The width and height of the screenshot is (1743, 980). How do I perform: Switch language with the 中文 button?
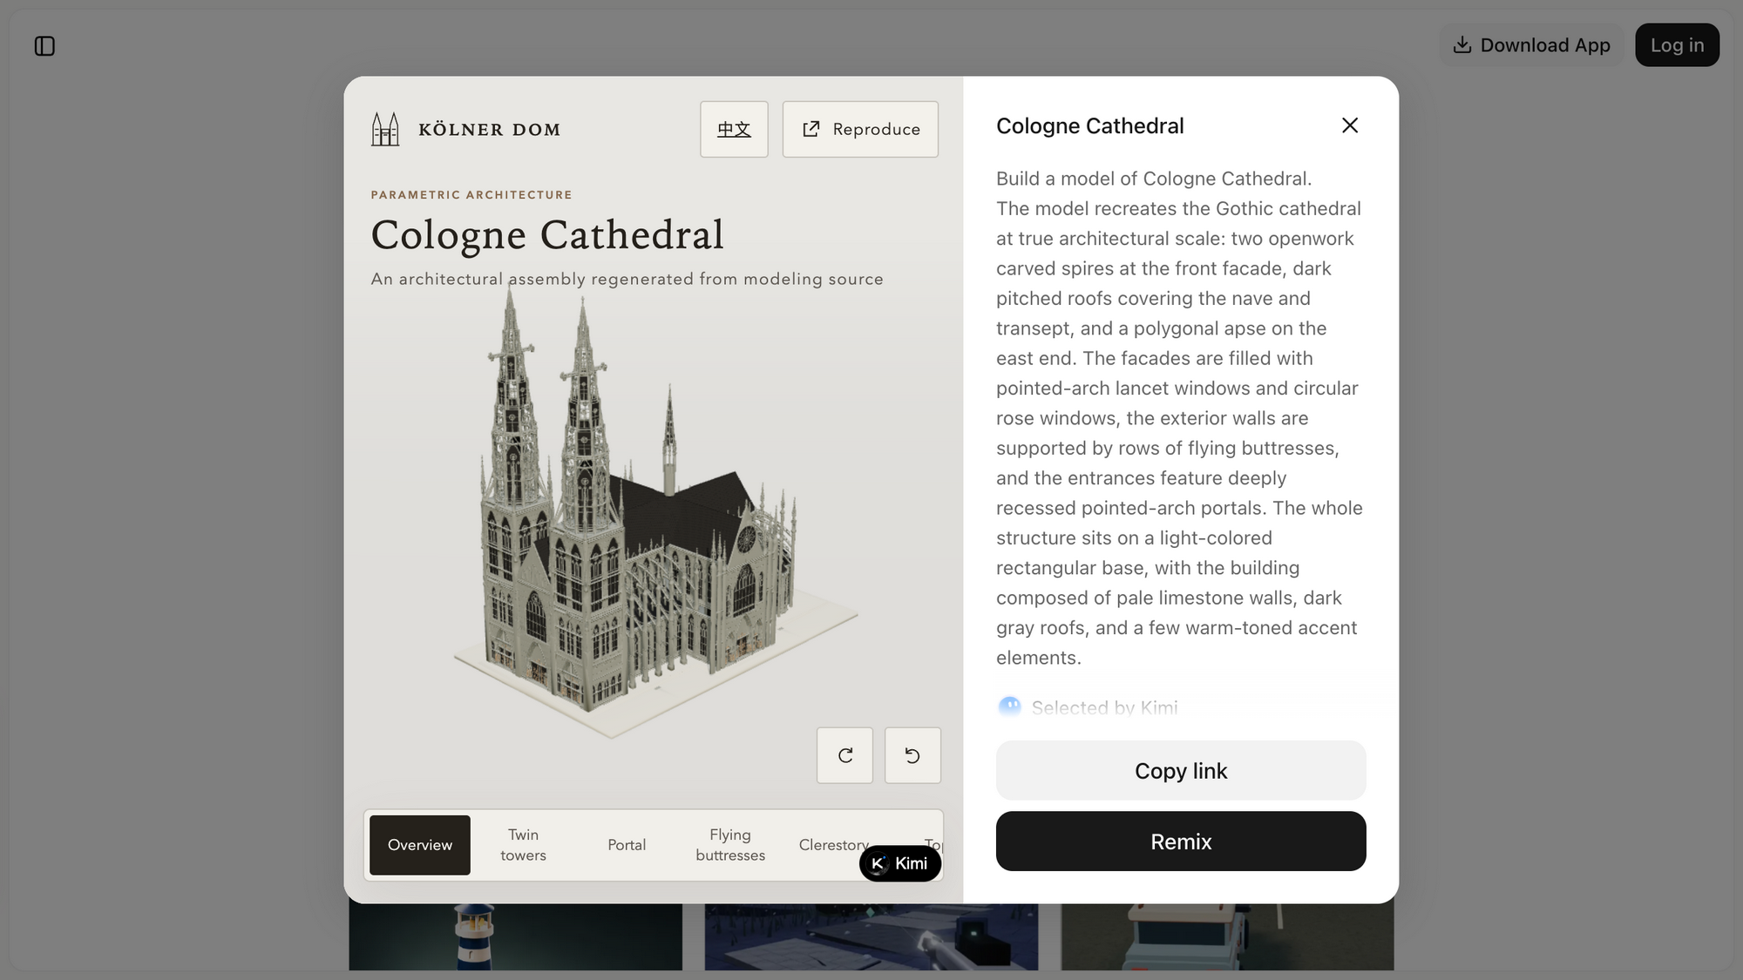(x=734, y=129)
